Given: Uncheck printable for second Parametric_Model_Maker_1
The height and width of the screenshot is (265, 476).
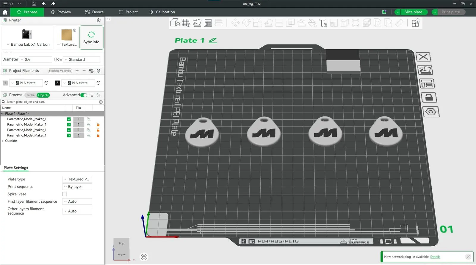Looking at the screenshot, I should pyautogui.click(x=69, y=125).
